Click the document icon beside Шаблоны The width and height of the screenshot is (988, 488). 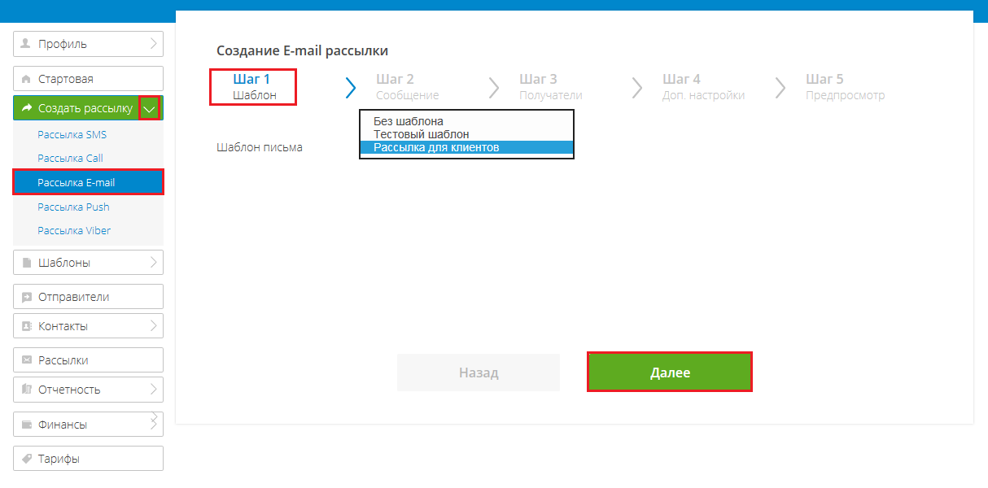tap(26, 263)
